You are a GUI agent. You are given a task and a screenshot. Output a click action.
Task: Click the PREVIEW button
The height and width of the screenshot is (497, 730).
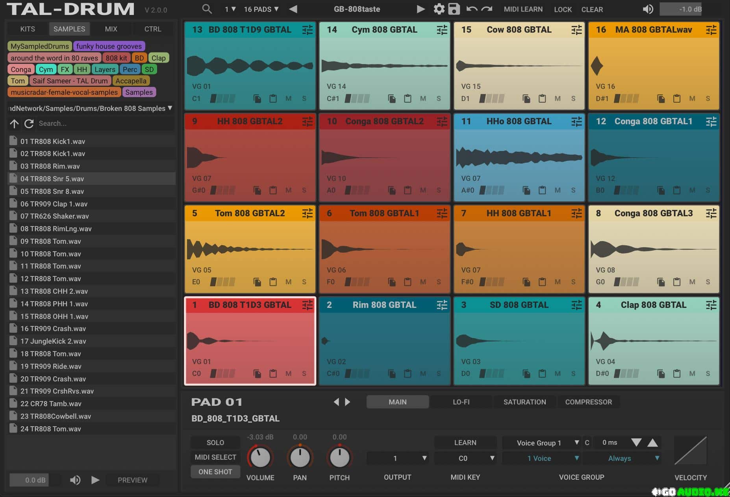pyautogui.click(x=132, y=480)
